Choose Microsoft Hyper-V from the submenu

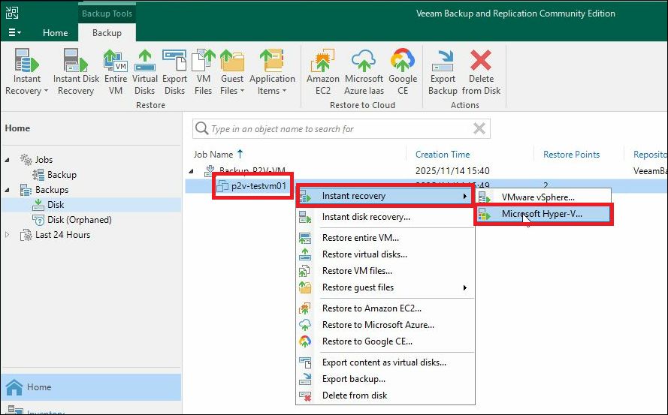click(x=542, y=214)
